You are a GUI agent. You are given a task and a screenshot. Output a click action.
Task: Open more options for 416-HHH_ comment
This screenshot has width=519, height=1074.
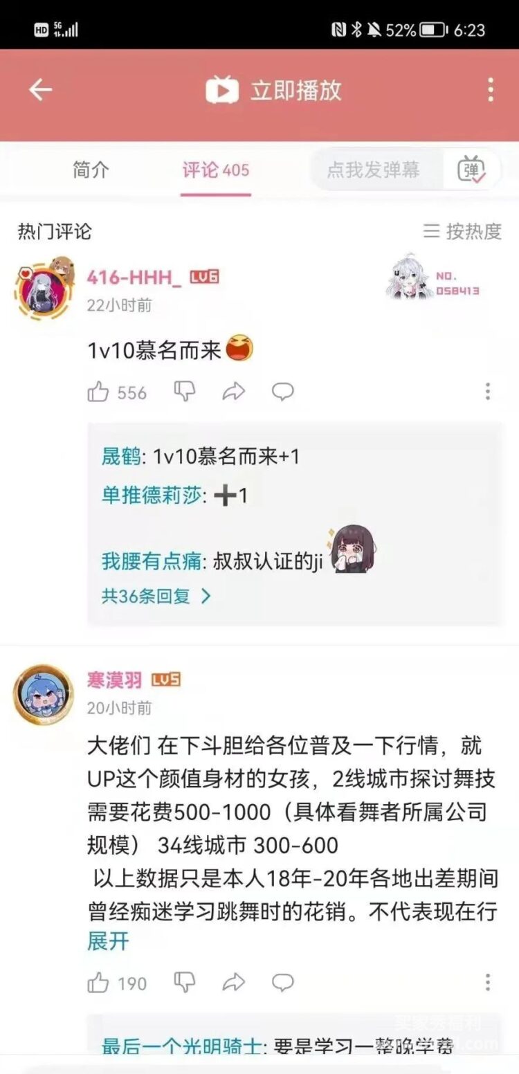(x=488, y=392)
